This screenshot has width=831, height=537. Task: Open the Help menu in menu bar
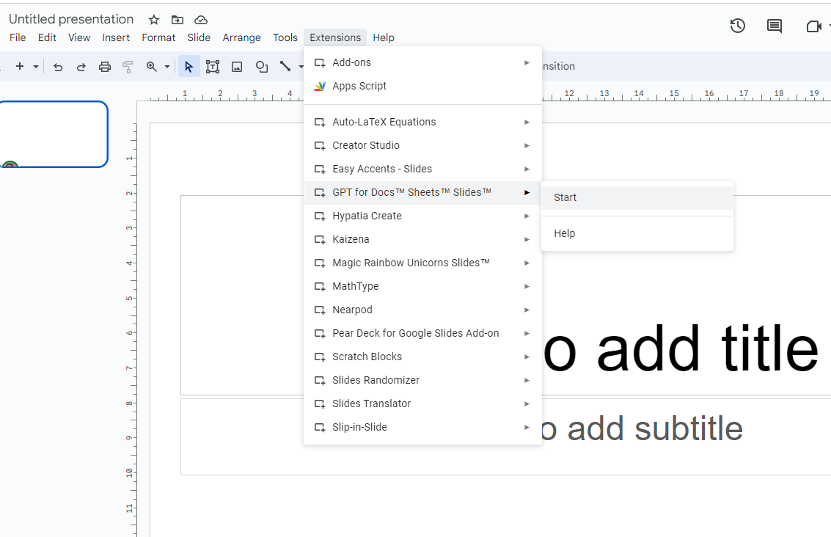tap(383, 37)
